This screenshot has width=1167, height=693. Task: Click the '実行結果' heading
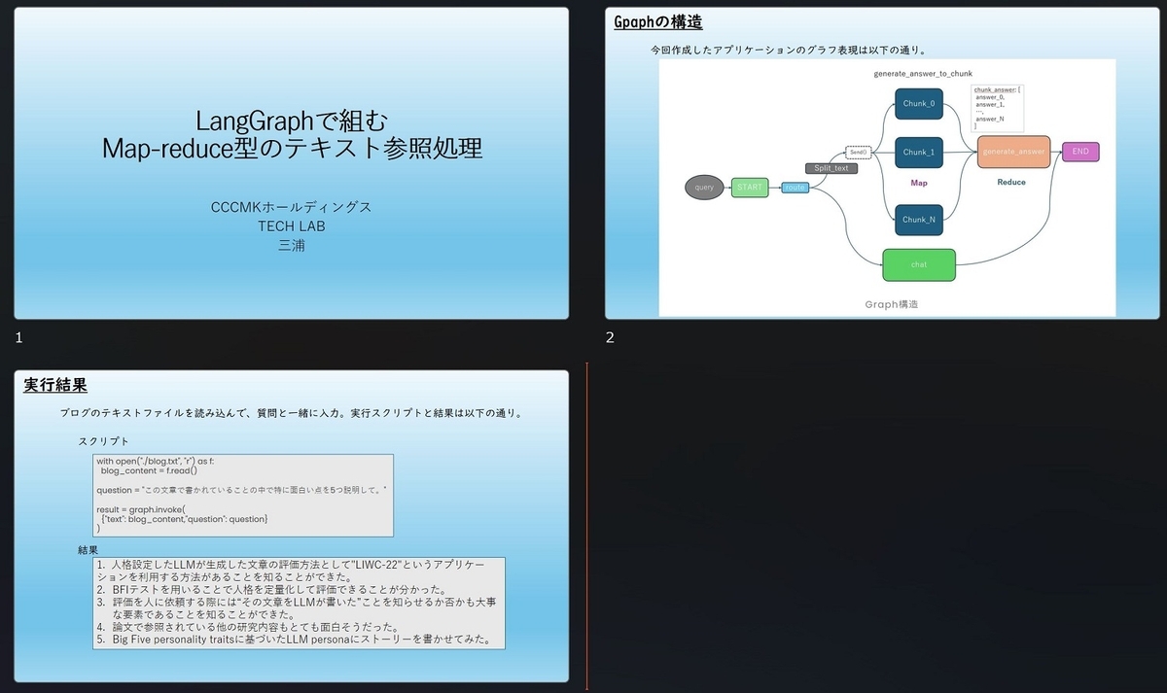point(54,384)
